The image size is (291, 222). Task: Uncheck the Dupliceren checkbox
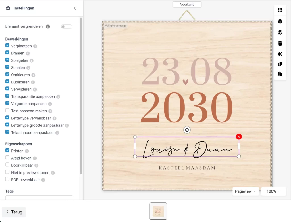tap(7, 82)
